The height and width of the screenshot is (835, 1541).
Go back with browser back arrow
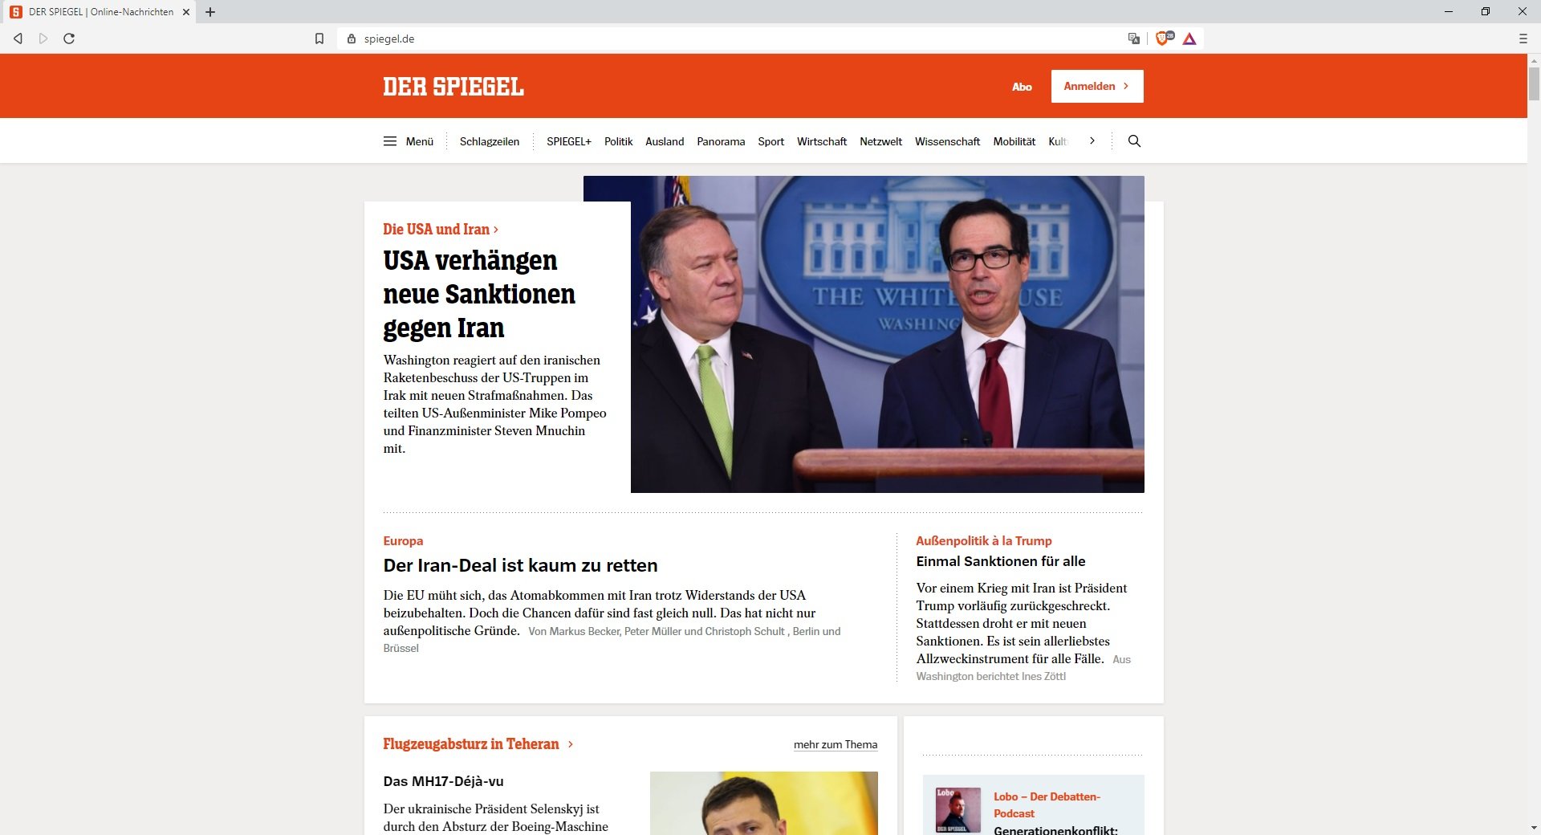tap(18, 39)
